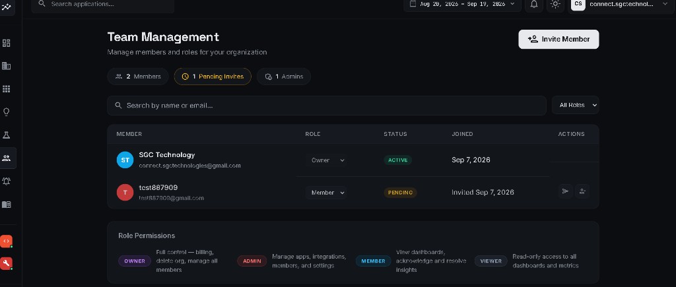Click the analytics logo icon at top left
The height and width of the screenshot is (287, 676).
click(7, 6)
